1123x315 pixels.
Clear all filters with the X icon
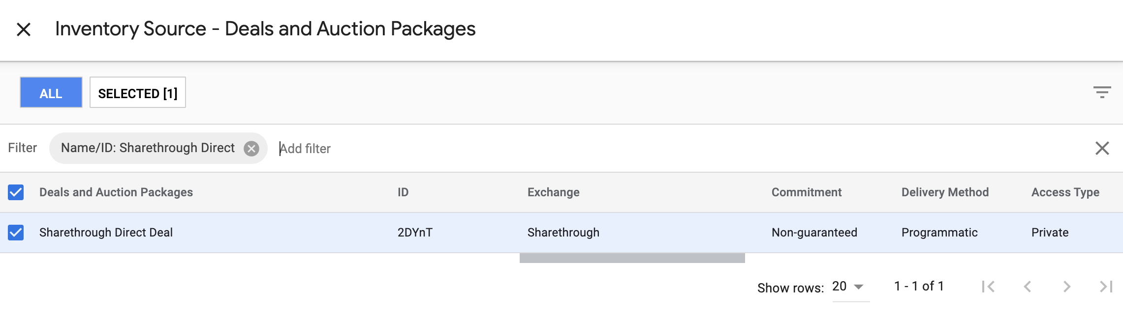click(1102, 148)
